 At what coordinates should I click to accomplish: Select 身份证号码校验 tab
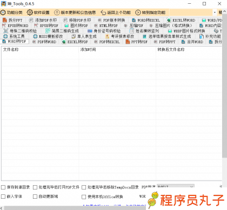coord(104,31)
